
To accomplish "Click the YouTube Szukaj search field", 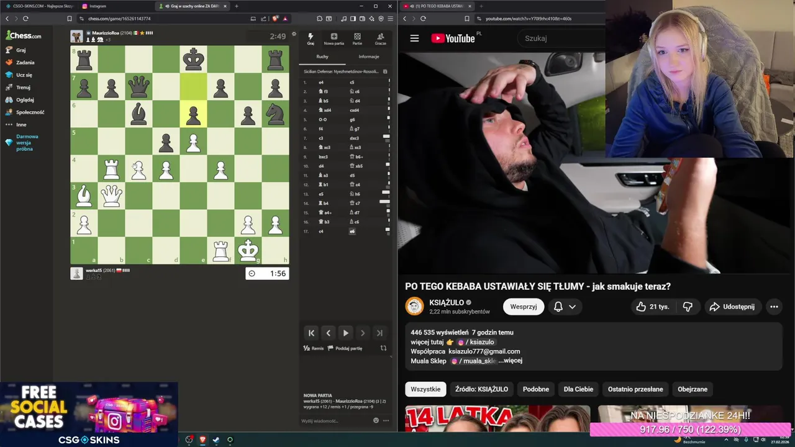I will pos(562,38).
